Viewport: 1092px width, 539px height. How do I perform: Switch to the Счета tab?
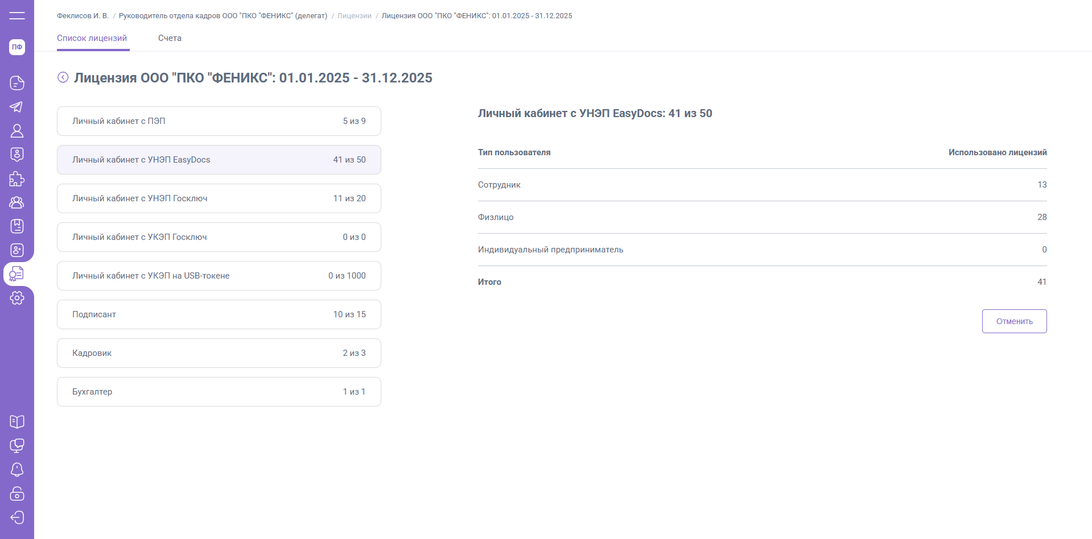[170, 38]
